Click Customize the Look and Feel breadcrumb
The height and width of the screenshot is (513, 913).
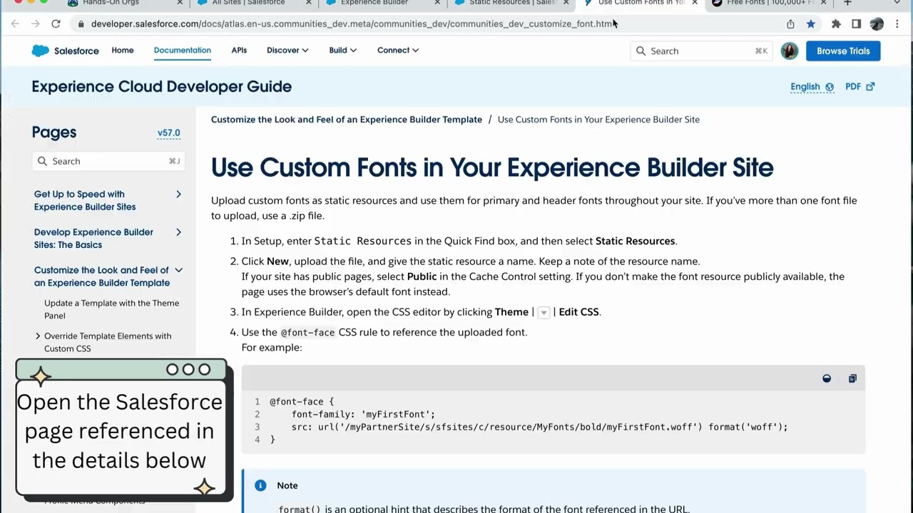click(x=347, y=120)
